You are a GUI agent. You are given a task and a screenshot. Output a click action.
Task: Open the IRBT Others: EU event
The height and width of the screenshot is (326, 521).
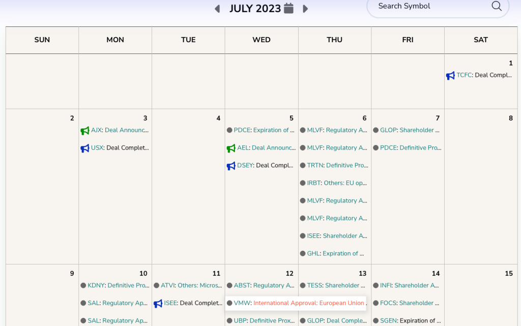click(x=345, y=183)
